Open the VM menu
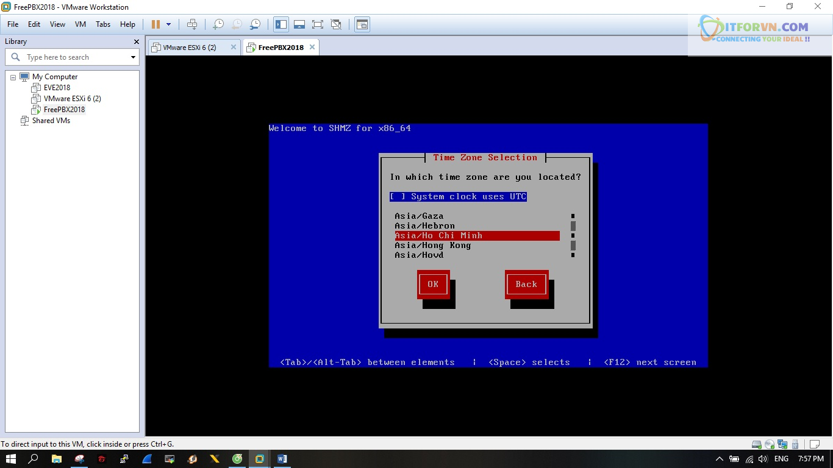This screenshot has width=833, height=468. (x=80, y=24)
